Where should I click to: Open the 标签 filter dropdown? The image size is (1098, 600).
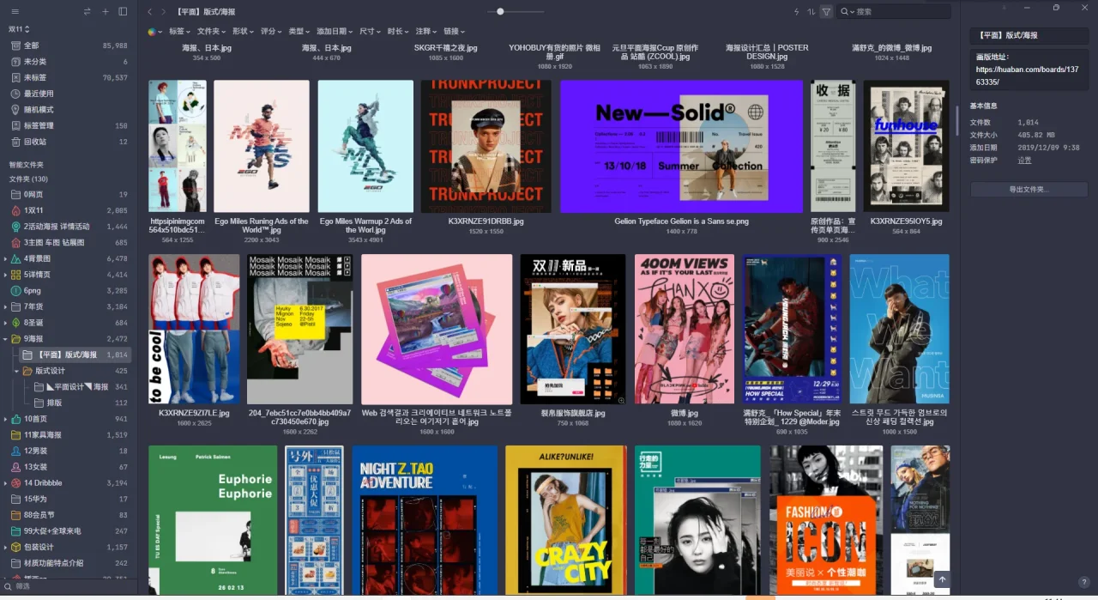[x=179, y=32]
